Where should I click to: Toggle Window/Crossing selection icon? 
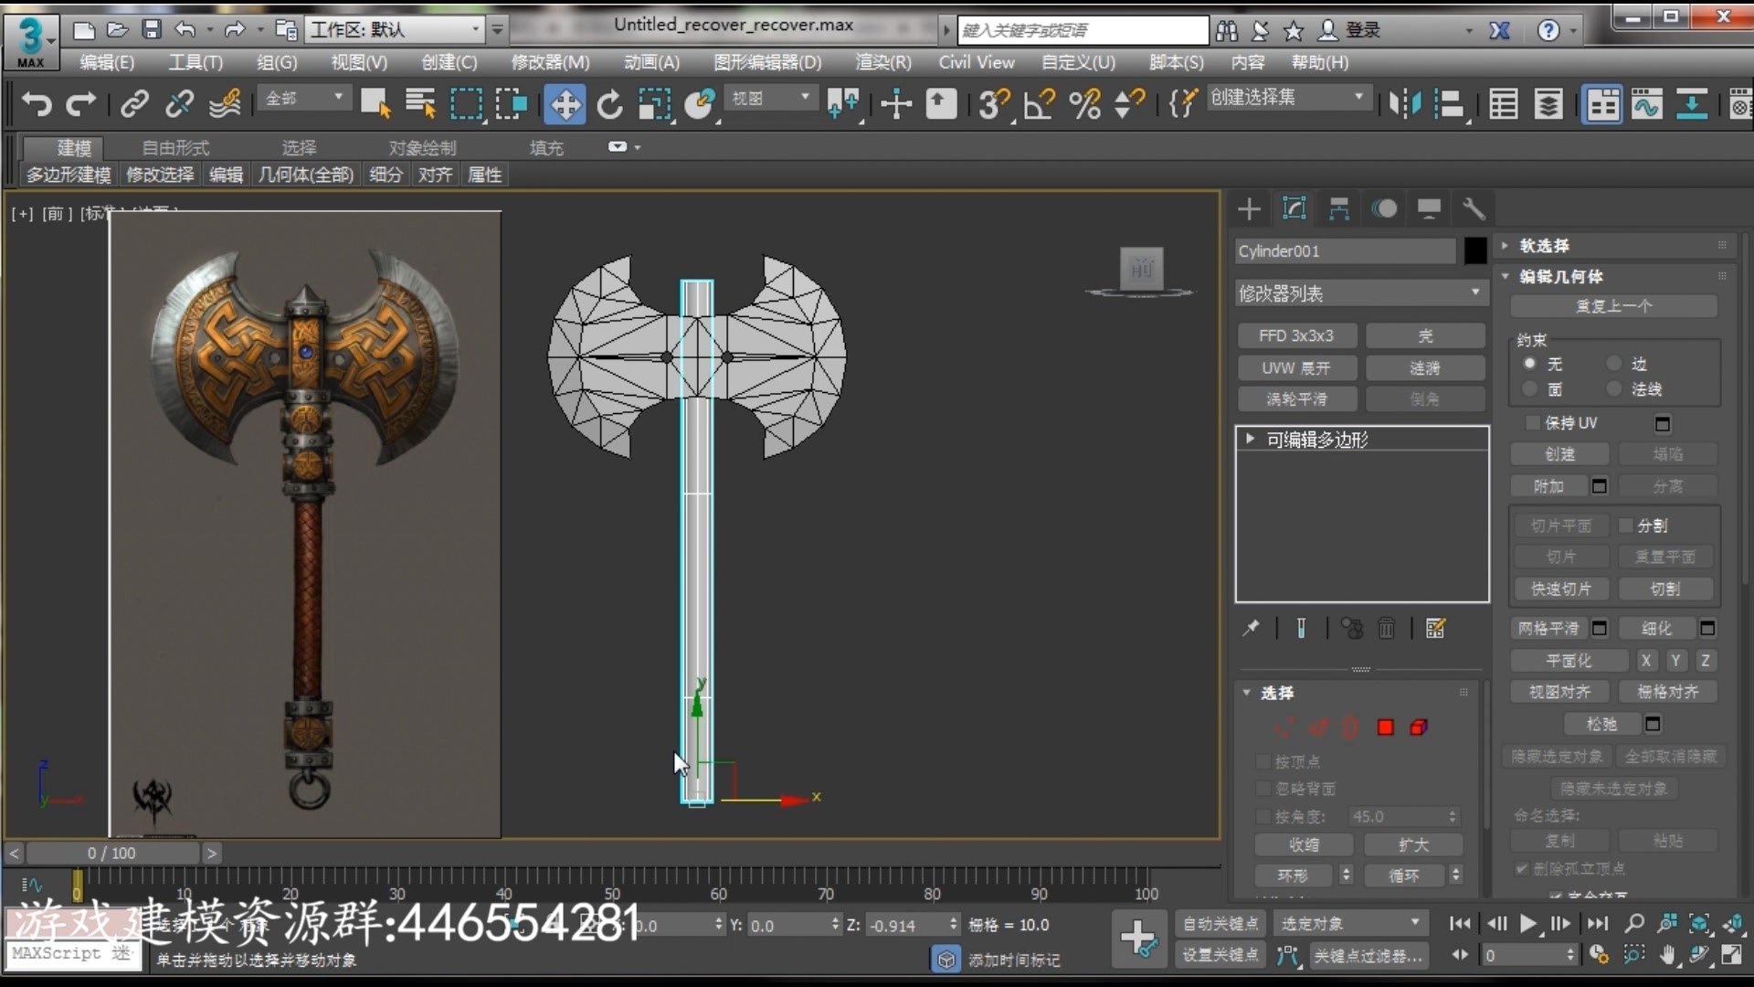tap(511, 103)
